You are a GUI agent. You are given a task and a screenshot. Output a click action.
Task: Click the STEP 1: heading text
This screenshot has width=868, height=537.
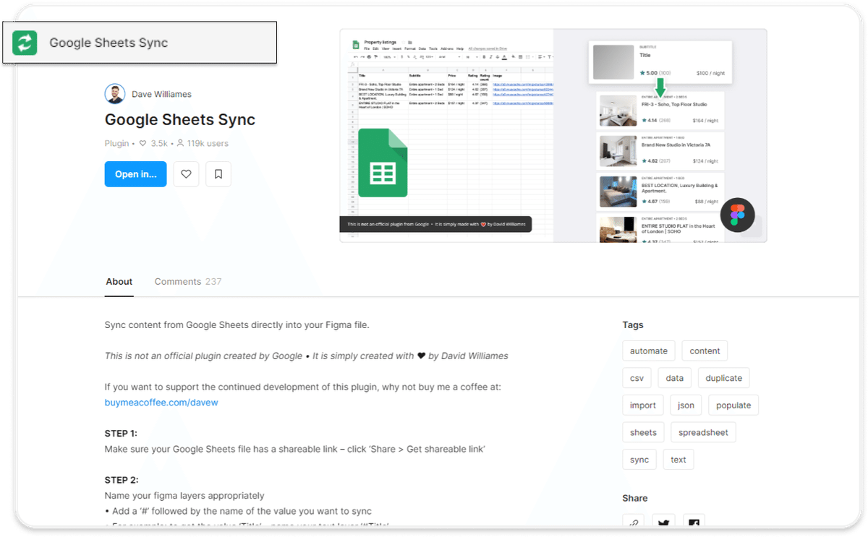pyautogui.click(x=121, y=434)
